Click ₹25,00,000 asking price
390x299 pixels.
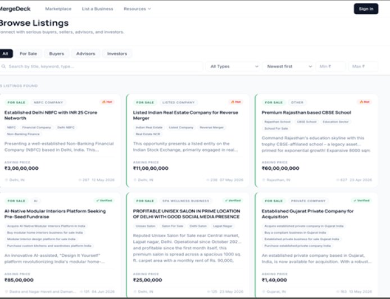(147, 280)
